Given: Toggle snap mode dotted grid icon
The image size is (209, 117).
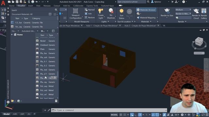Looking at the screenshot, I should [125, 115].
